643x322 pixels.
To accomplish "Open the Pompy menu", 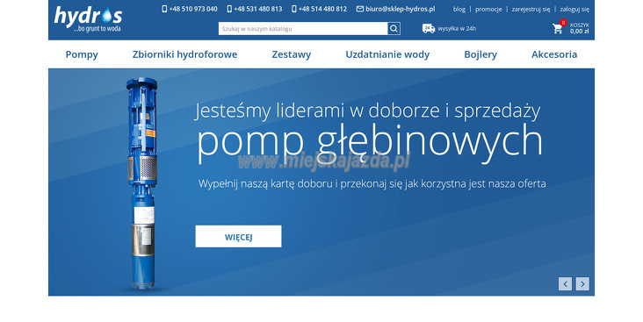I will pyautogui.click(x=82, y=54).
